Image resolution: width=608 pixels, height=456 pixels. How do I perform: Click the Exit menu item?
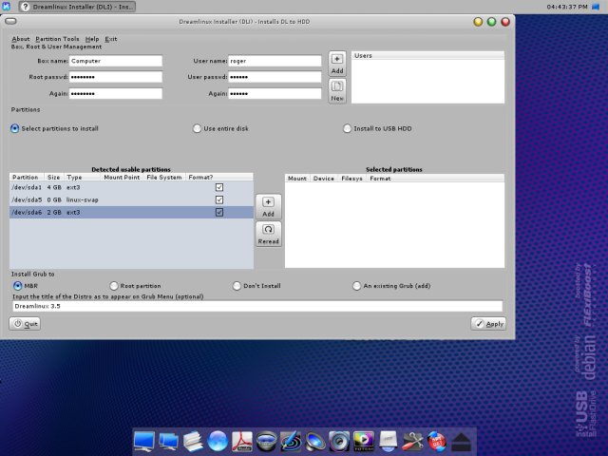[x=111, y=39]
